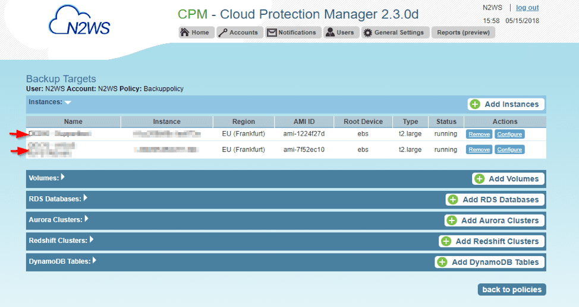Open the Accounts menu tab
This screenshot has height=307, width=579.
[x=240, y=33]
